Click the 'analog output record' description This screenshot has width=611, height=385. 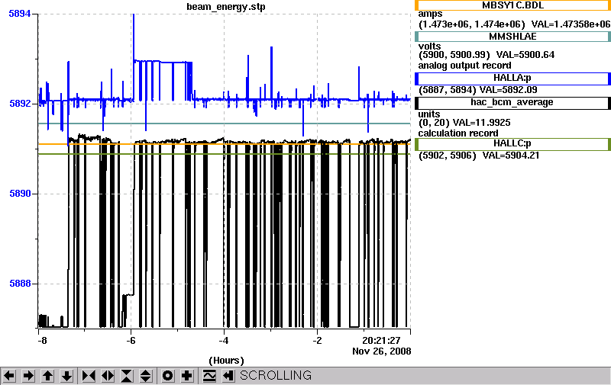[464, 66]
